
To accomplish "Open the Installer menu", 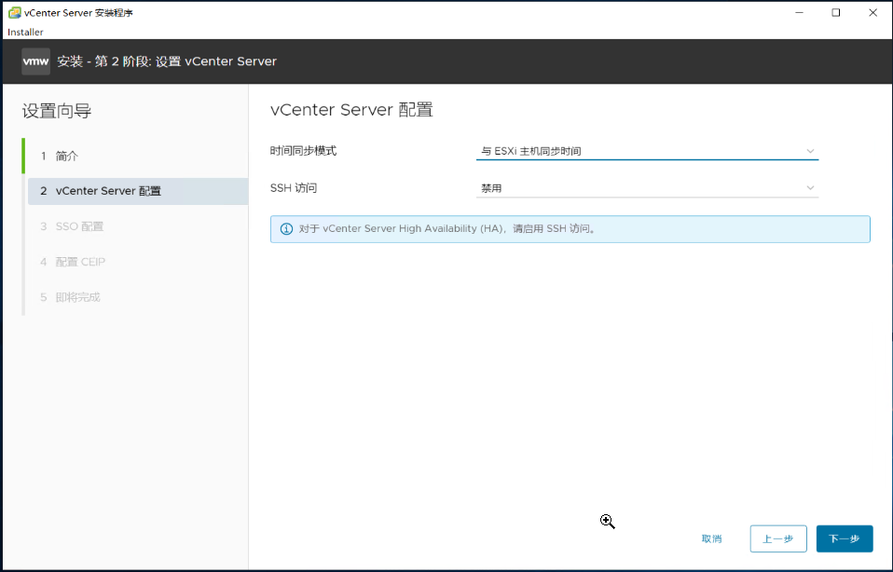I will click(x=25, y=33).
